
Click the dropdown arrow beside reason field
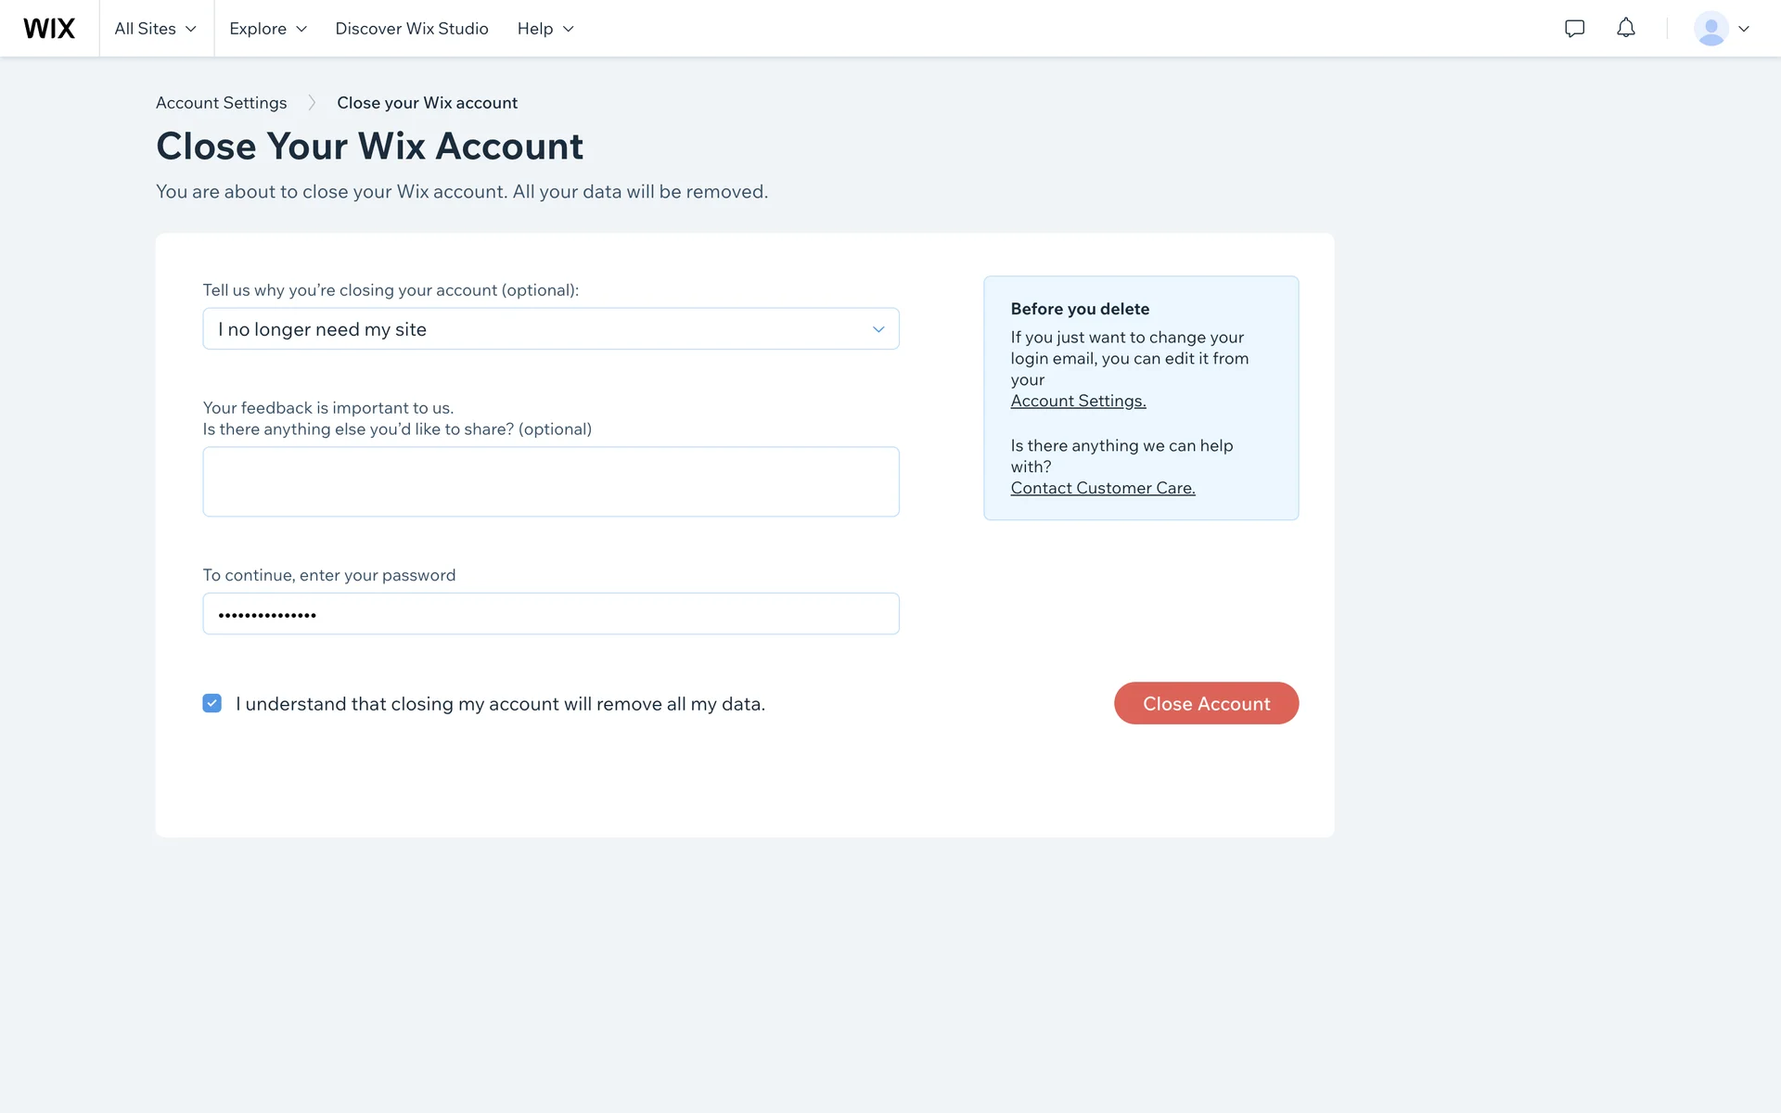pyautogui.click(x=878, y=329)
